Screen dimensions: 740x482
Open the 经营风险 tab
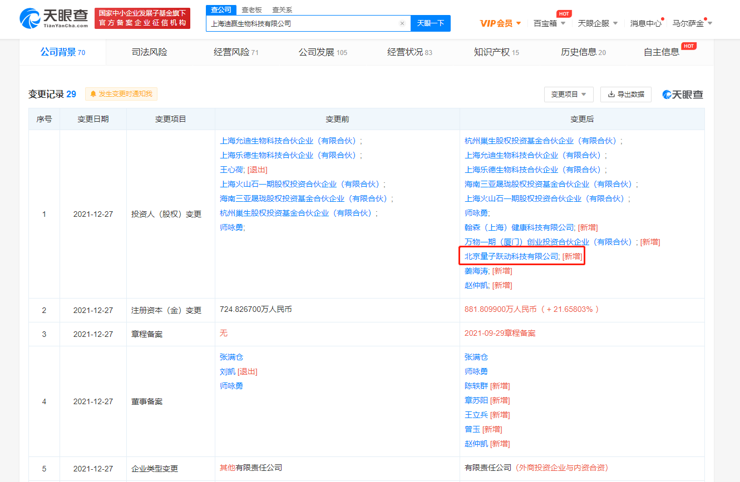pos(236,52)
